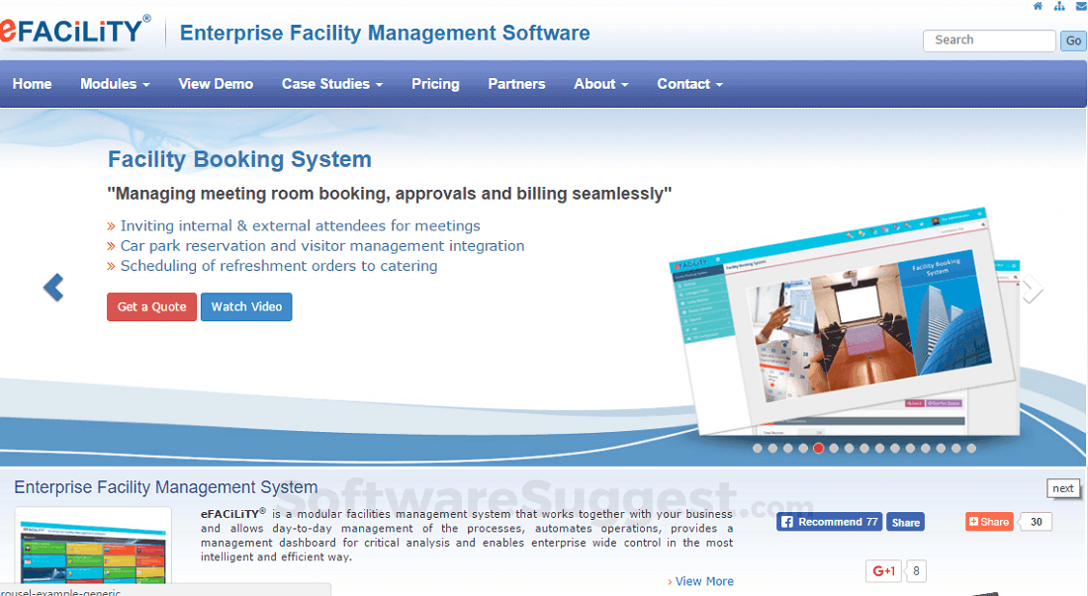Image resolution: width=1088 pixels, height=596 pixels.
Task: Select a carousel pagination dot below the slideshow
Action: (x=818, y=448)
